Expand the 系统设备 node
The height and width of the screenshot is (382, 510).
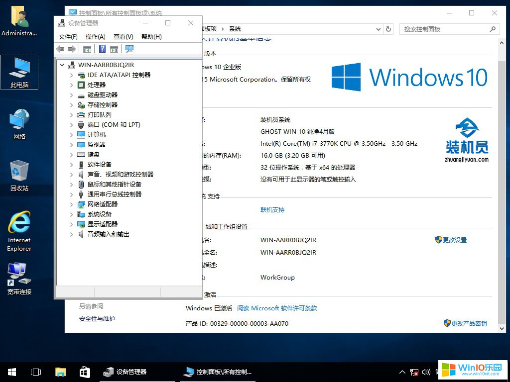tap(71, 214)
